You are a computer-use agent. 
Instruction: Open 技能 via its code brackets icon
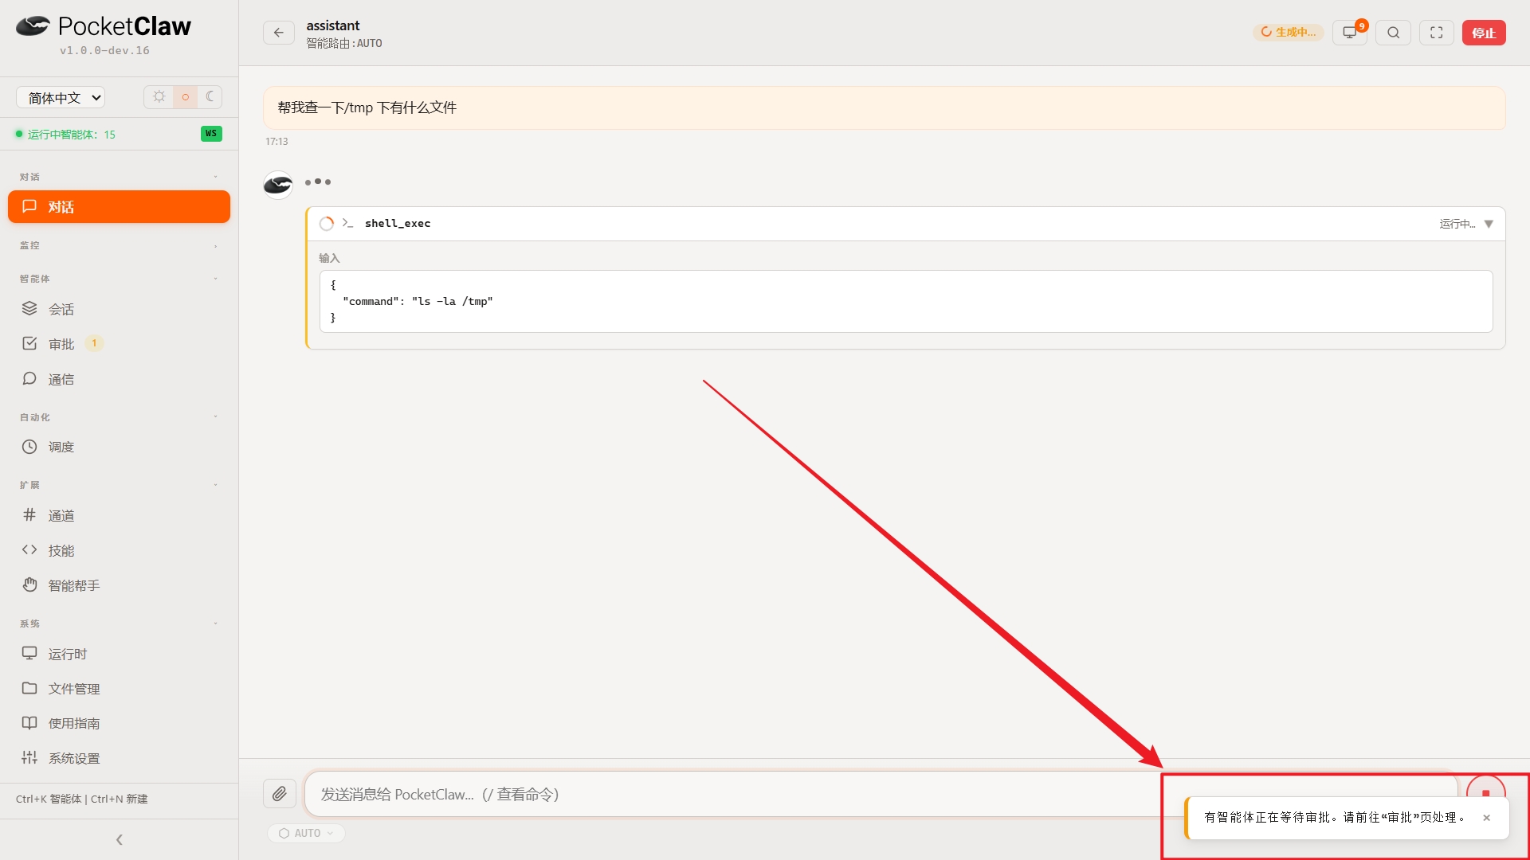pos(29,549)
